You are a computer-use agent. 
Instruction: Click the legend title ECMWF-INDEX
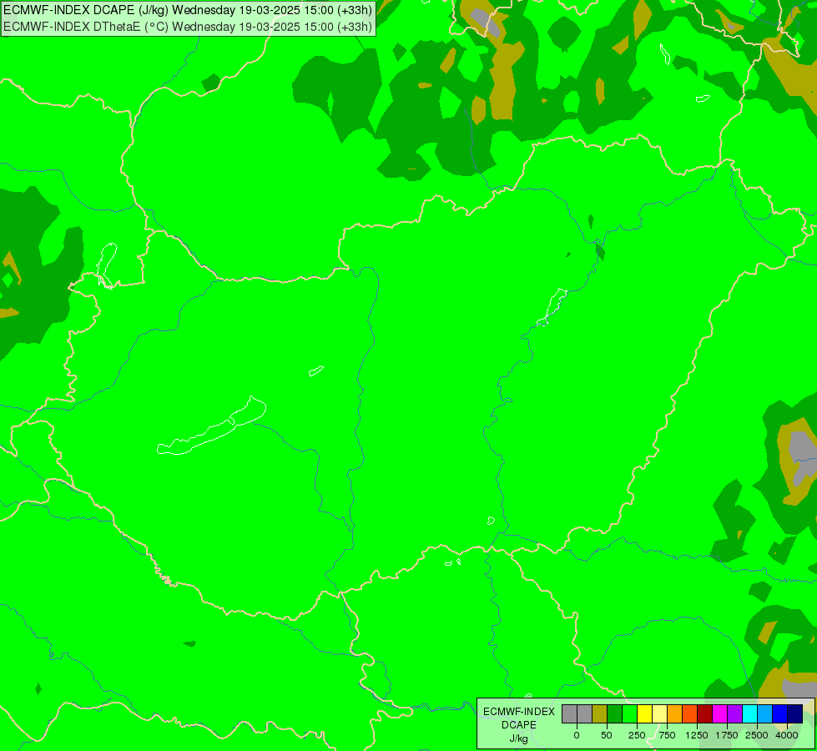click(519, 712)
